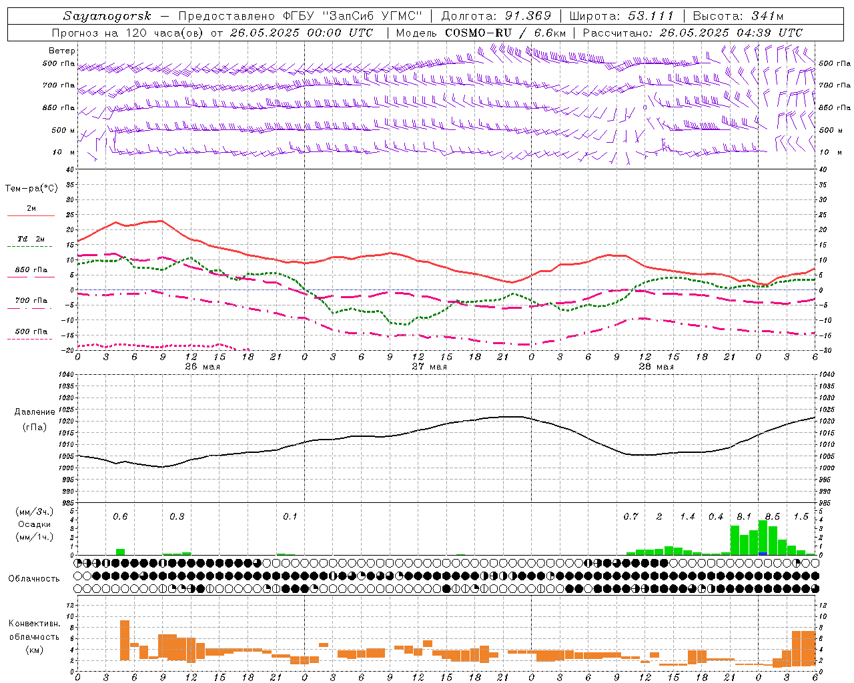Click the 0.4 three-hour precipitation value
The height and width of the screenshot is (683, 854).
(x=716, y=517)
